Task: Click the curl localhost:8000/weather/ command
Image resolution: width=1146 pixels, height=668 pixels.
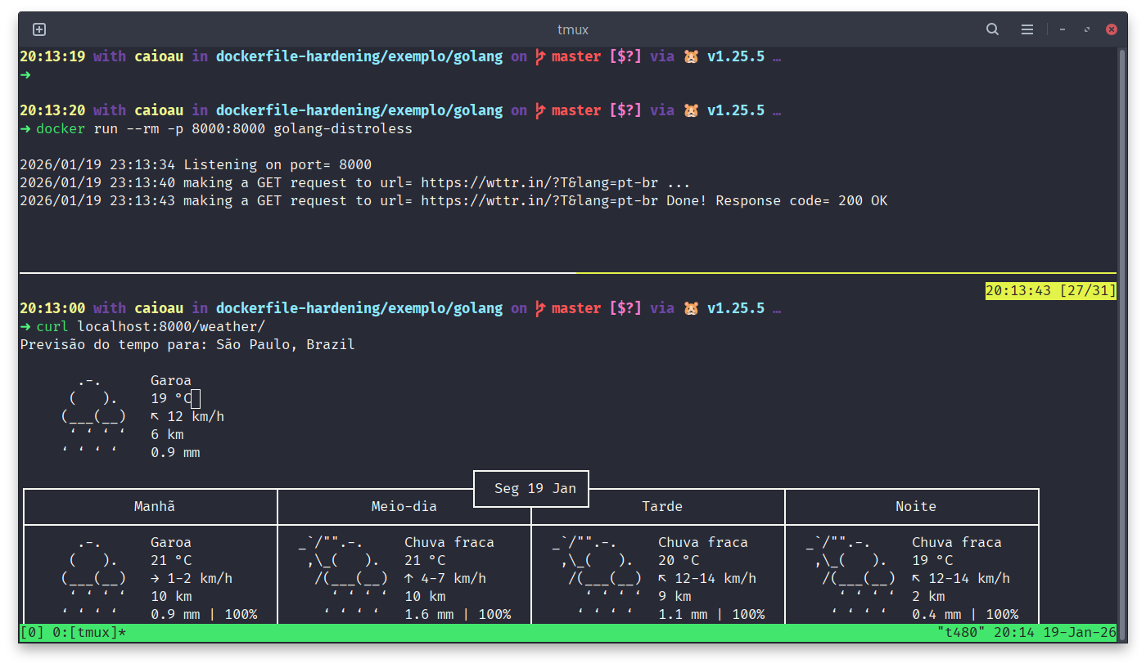Action: pos(151,327)
